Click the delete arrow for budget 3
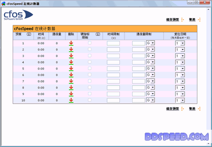 [x=71, y=56]
